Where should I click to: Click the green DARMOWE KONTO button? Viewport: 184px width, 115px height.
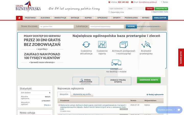coord(149,80)
